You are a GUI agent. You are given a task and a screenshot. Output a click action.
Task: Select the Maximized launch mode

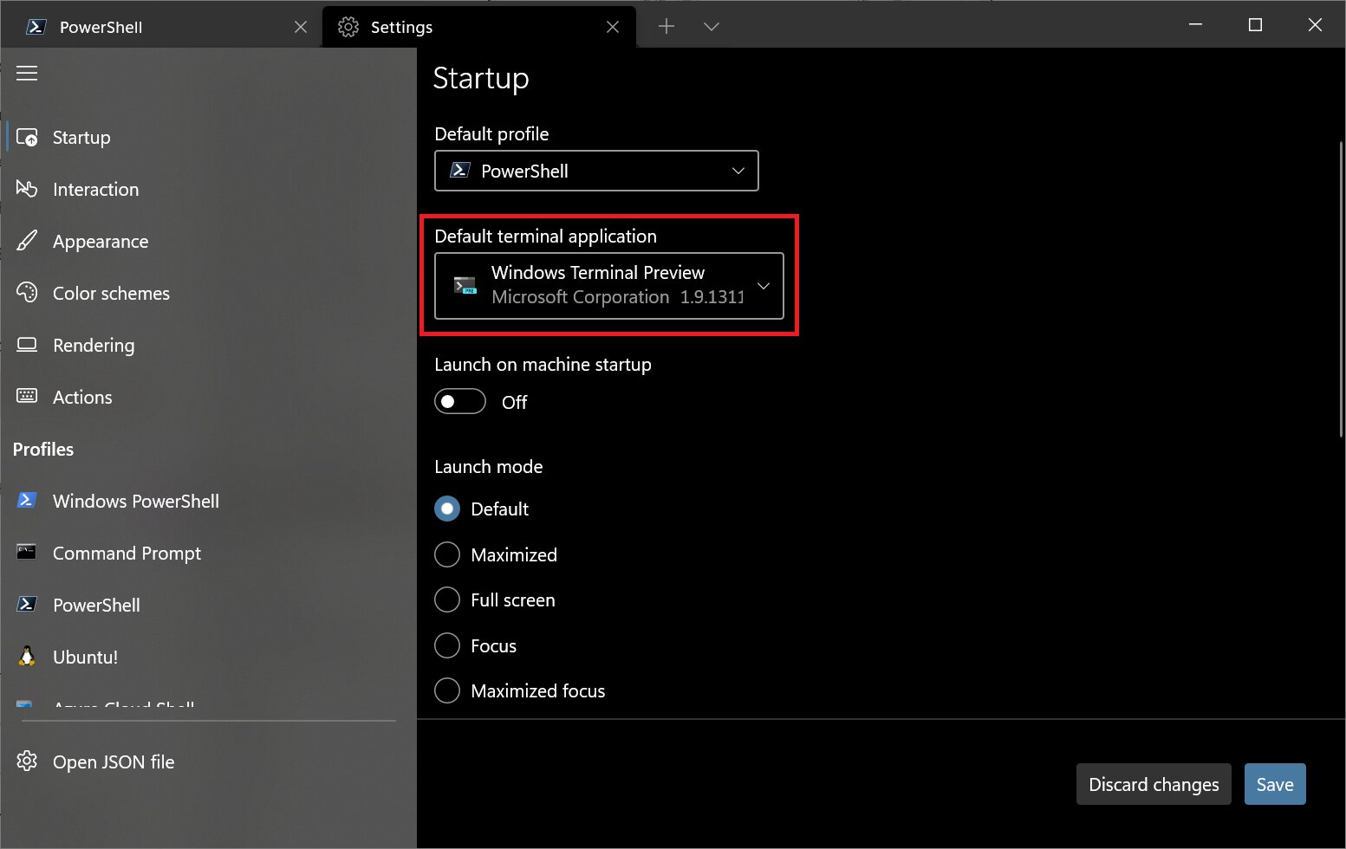point(447,554)
